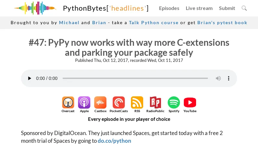
Task: Open audio player more options menu
Action: click(x=229, y=78)
